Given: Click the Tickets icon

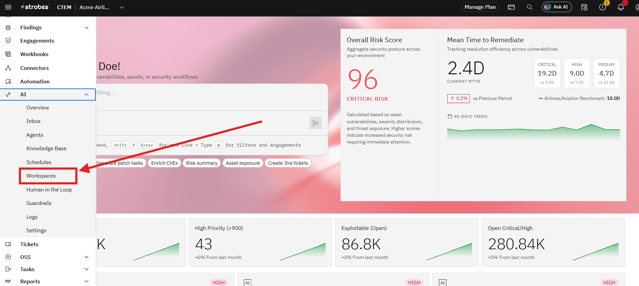Looking at the screenshot, I should [8, 244].
